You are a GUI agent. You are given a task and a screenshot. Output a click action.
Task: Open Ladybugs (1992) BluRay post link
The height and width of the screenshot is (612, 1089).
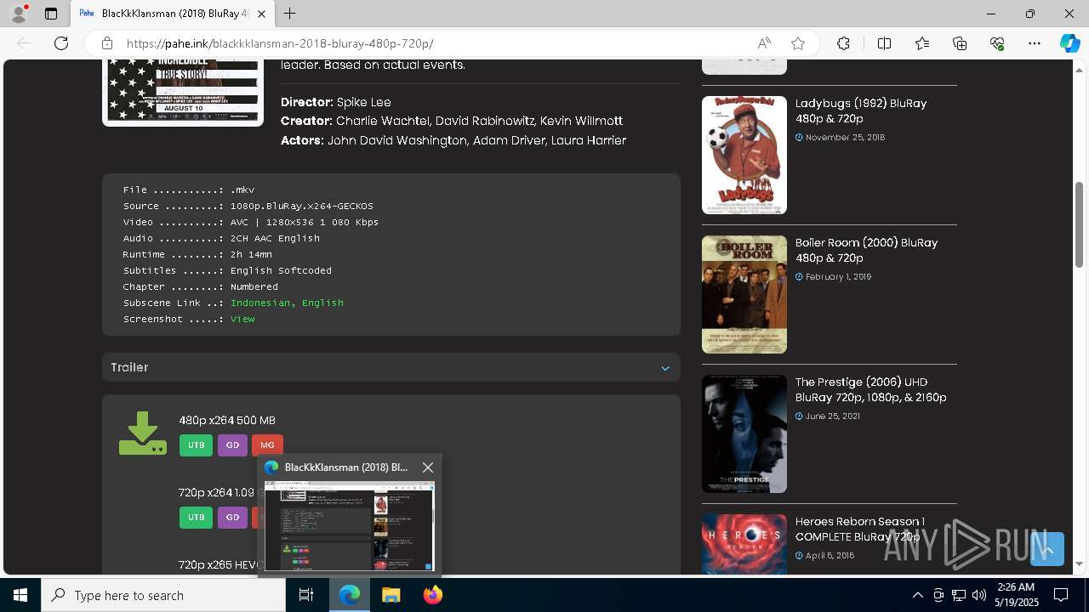861,110
